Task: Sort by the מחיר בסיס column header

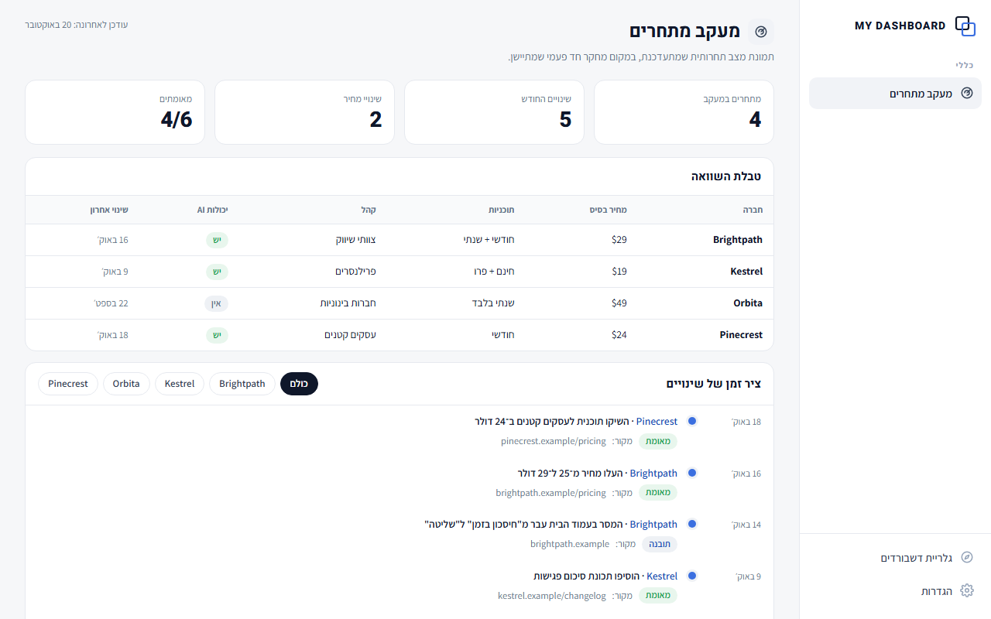Action: click(610, 210)
